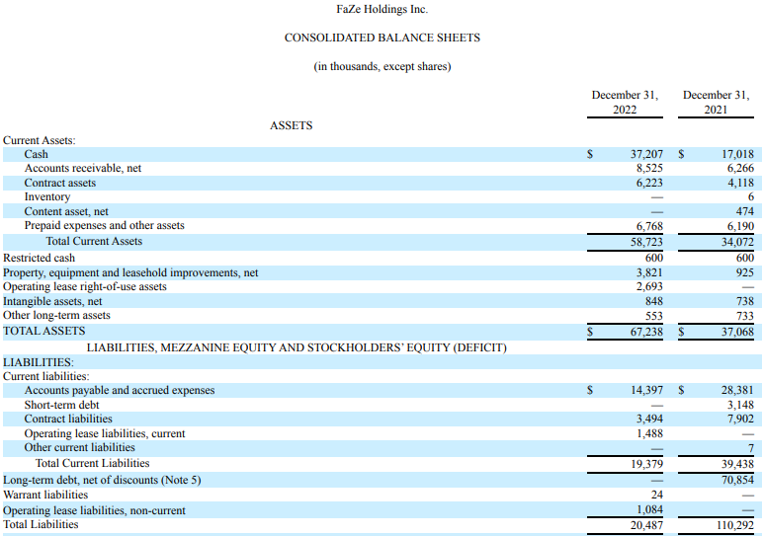Click contract assets value 6,223
The width and height of the screenshot is (763, 536).
(649, 184)
